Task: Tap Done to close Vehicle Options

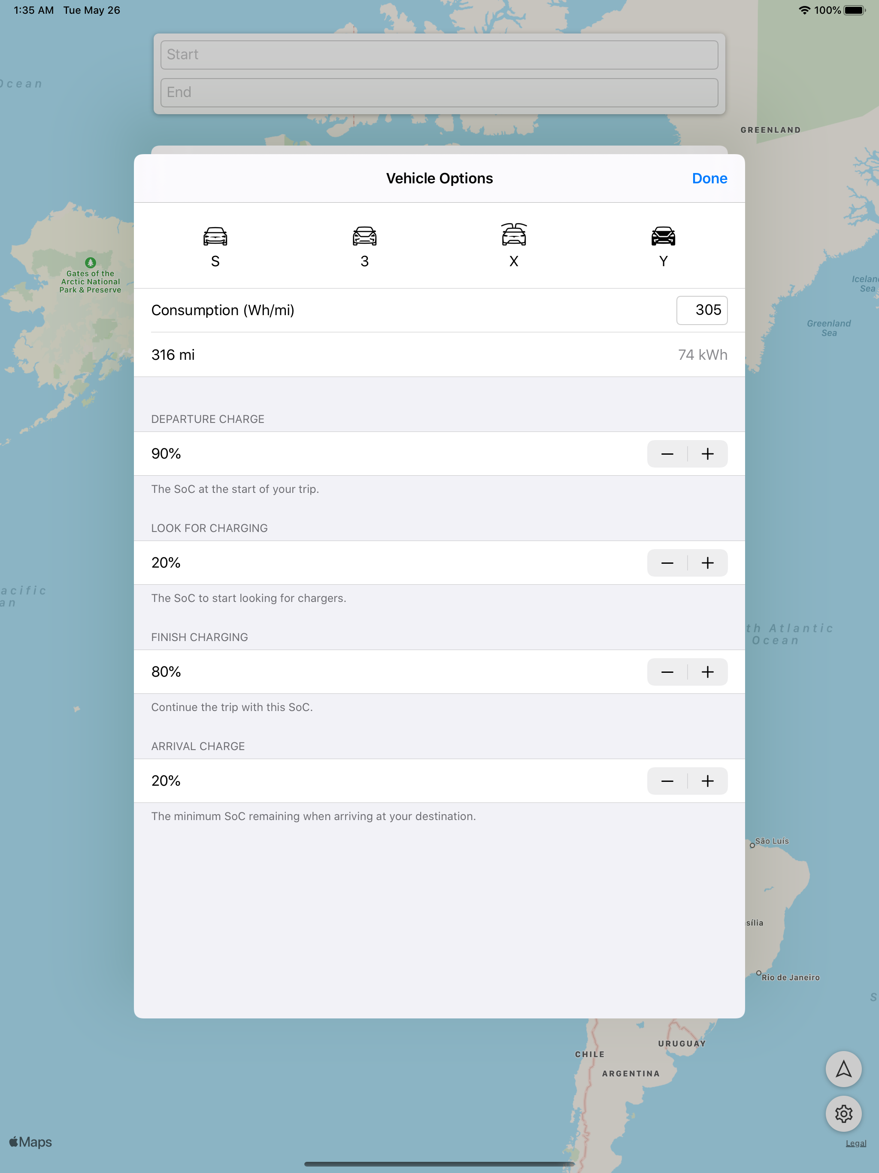Action: pyautogui.click(x=709, y=178)
